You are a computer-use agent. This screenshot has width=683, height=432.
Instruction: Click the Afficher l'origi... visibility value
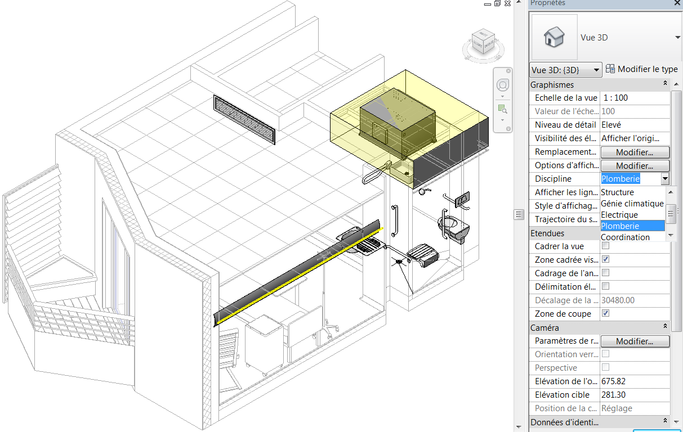[x=635, y=138]
